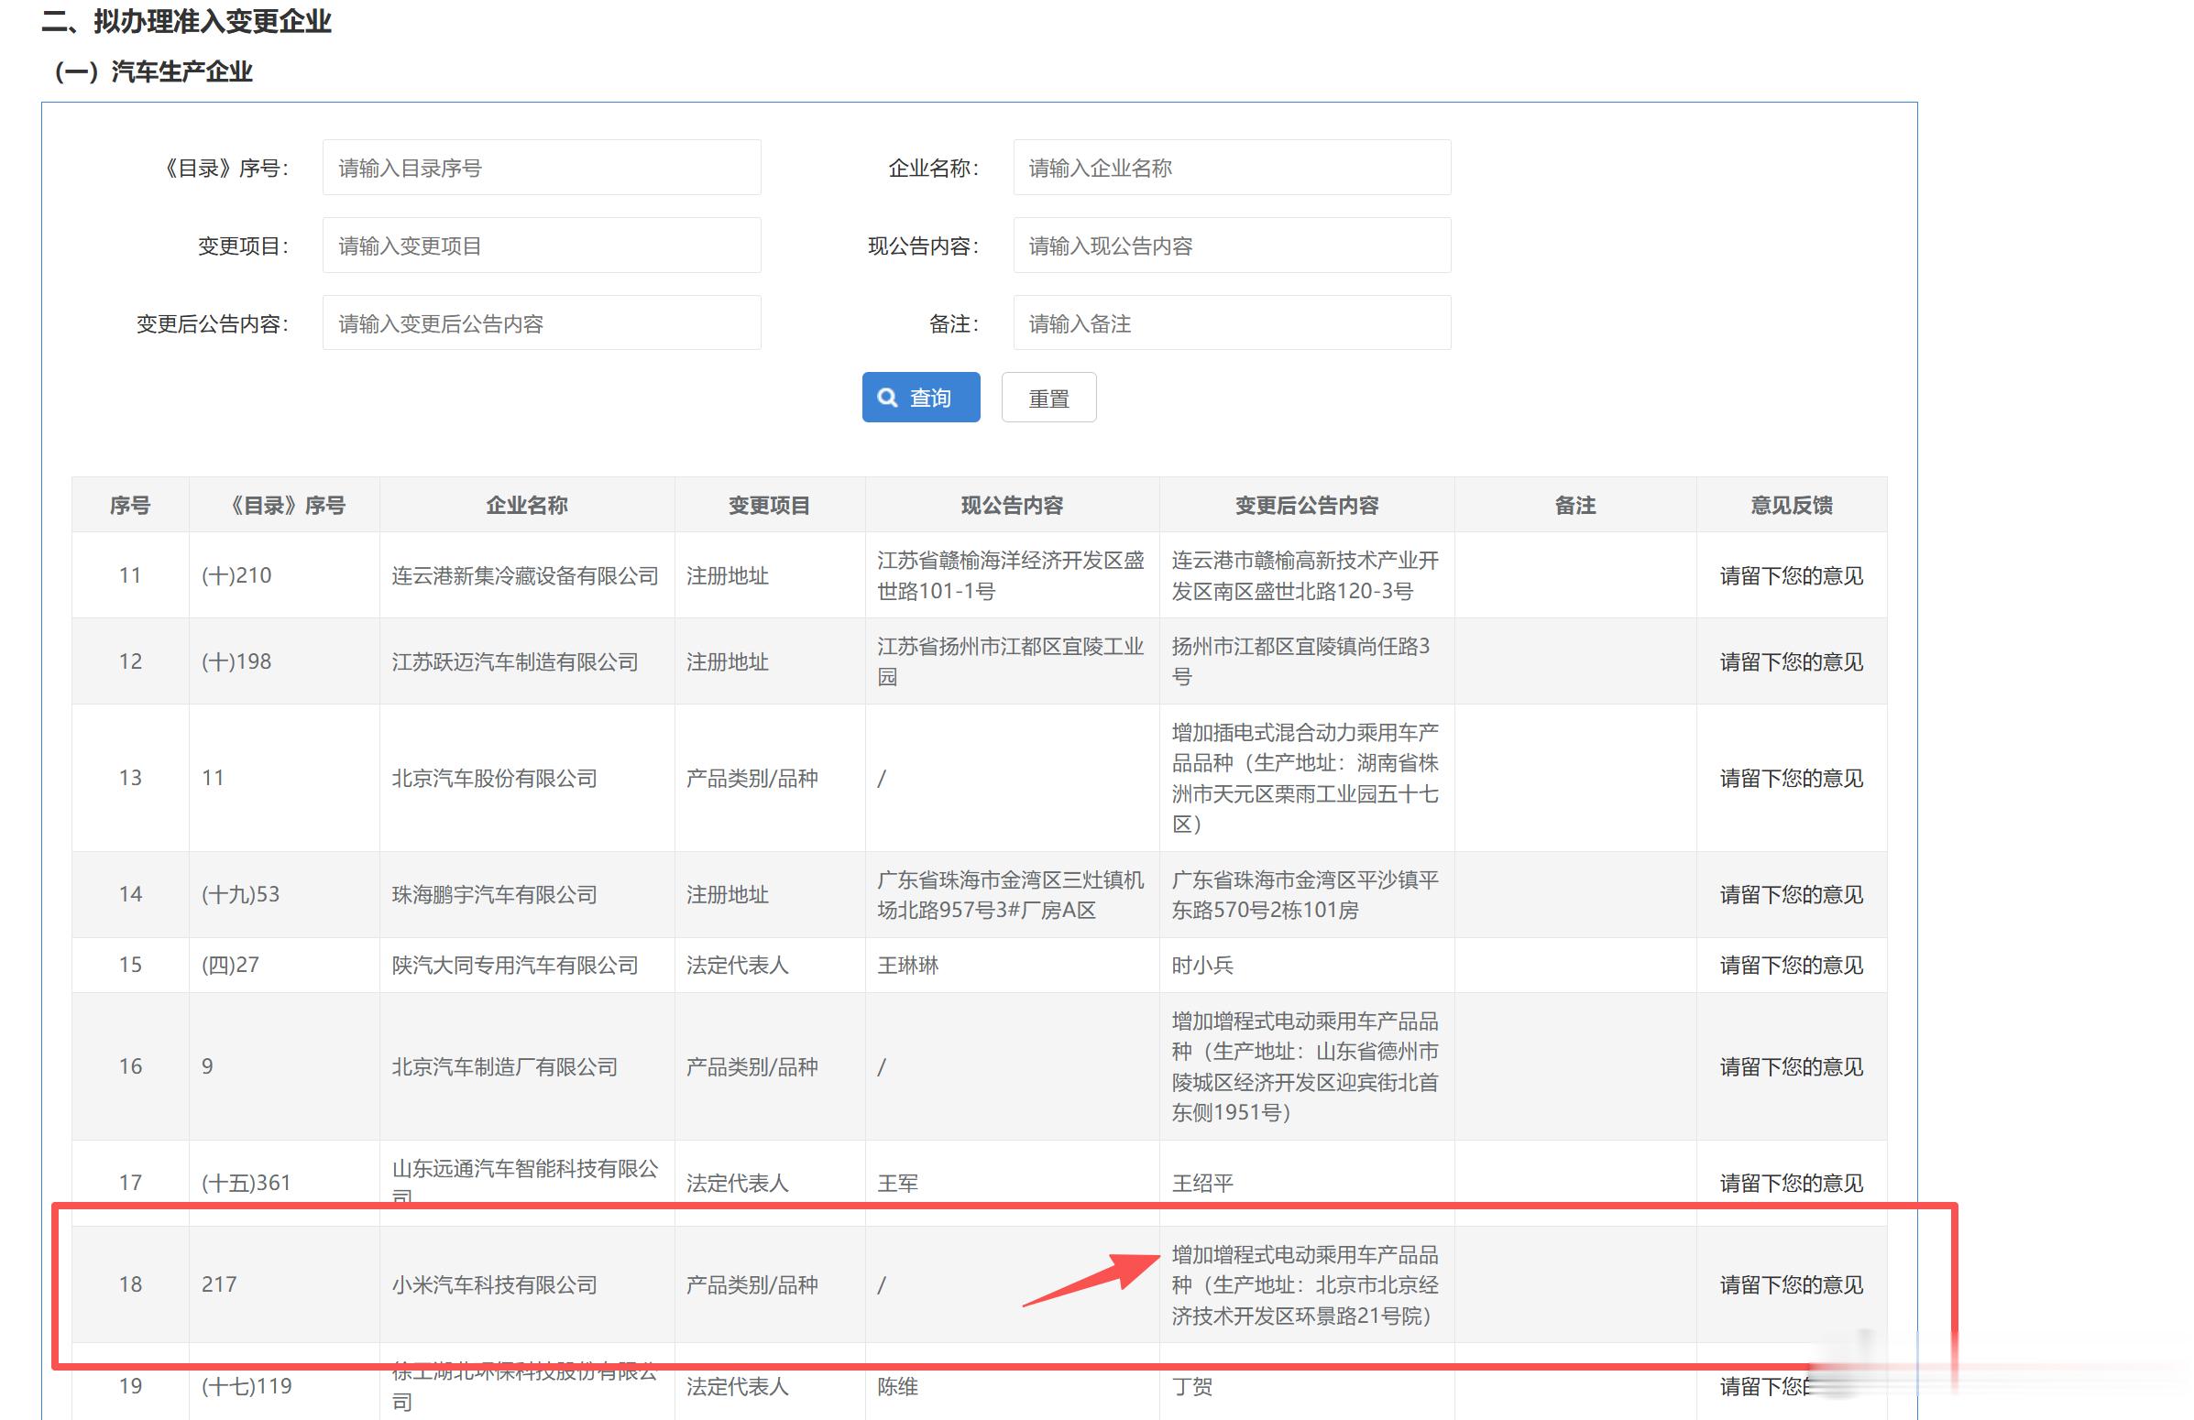
Task: Click the 增加插电式混合动力乘用车 change text
Action: click(x=1305, y=778)
